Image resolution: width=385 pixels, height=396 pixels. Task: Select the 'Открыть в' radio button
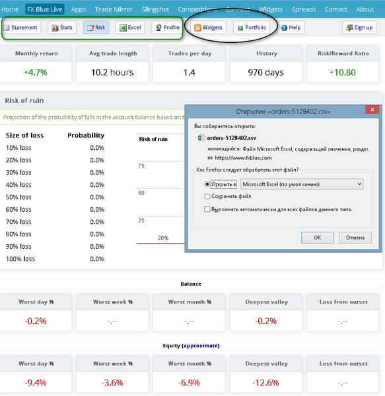pyautogui.click(x=207, y=184)
